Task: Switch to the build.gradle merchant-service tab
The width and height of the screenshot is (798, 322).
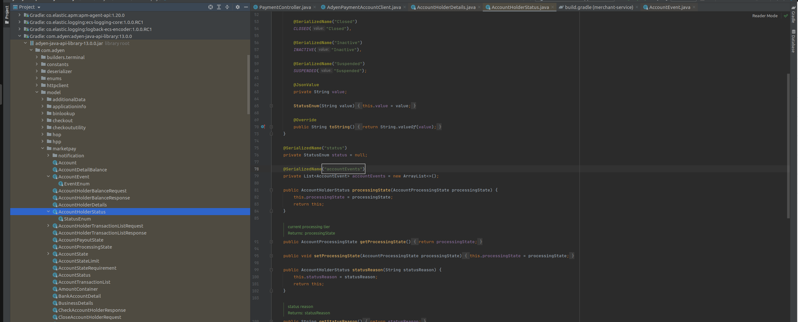Action: (x=596, y=7)
